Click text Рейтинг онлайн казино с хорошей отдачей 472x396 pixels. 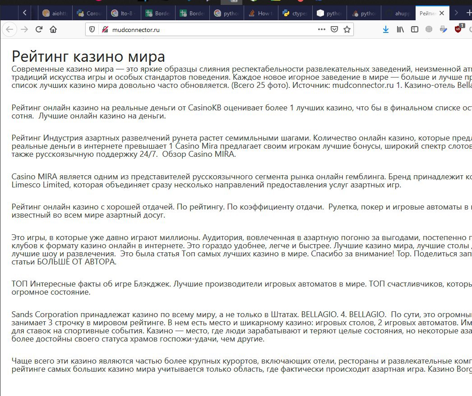point(93,207)
